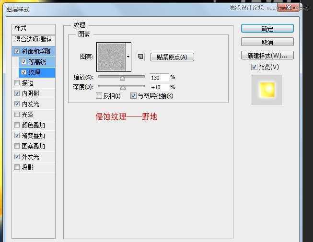Click the 新建样式(W)... button

coord(267,55)
